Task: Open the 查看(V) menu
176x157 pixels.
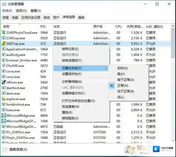Action: (36, 11)
